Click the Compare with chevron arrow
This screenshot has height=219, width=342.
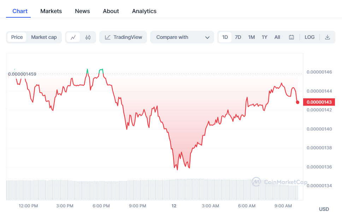tap(207, 37)
